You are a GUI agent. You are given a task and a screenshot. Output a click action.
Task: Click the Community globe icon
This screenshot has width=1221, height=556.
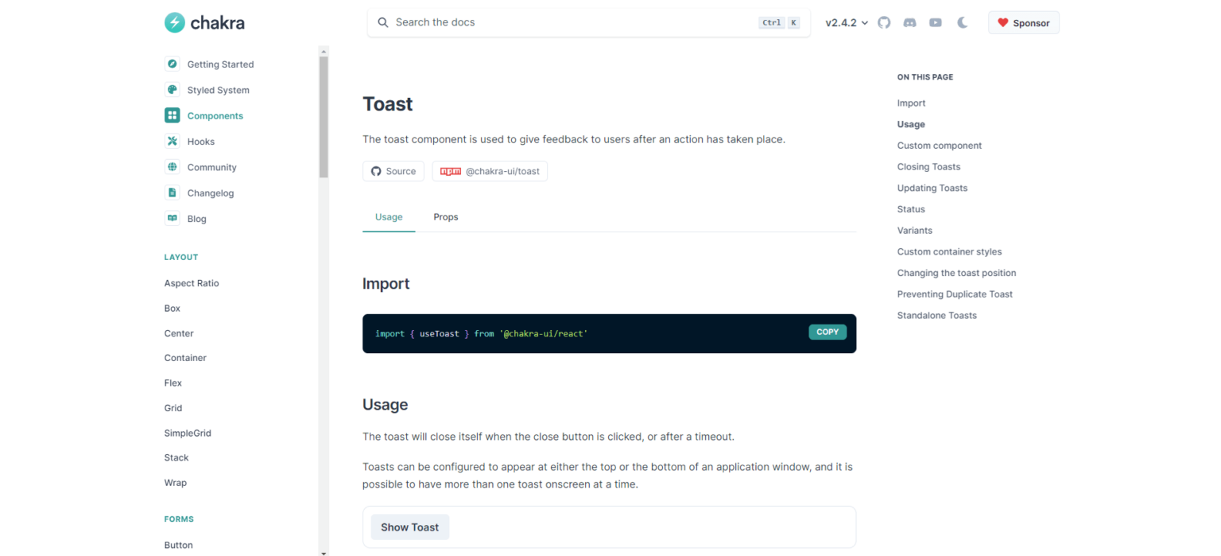(172, 167)
